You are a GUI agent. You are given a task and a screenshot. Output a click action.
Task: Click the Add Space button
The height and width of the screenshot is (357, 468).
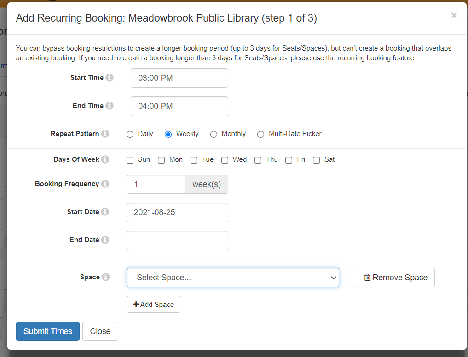(154, 304)
